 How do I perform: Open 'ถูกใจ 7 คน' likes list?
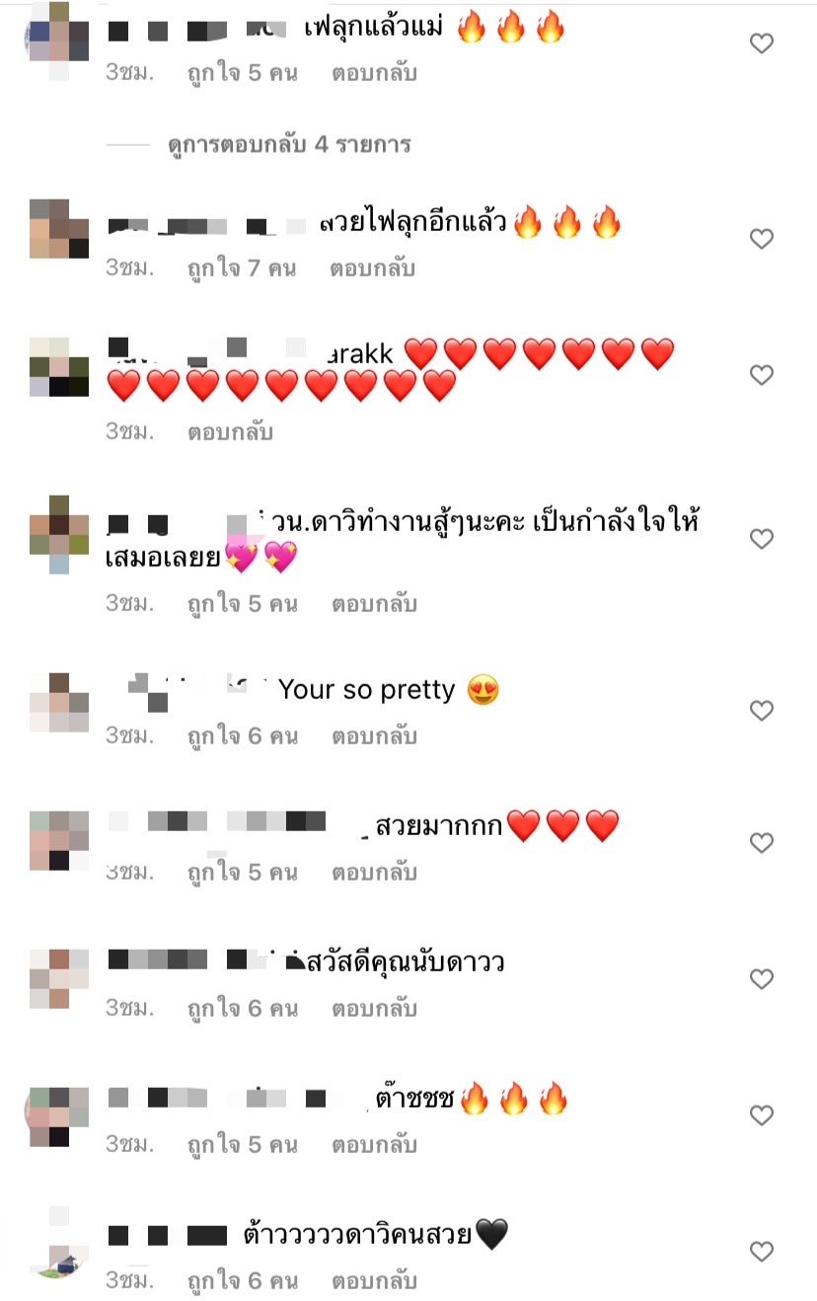[x=243, y=268]
